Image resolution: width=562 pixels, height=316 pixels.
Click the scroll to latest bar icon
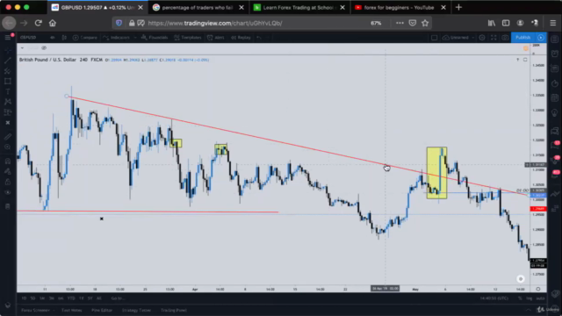click(x=521, y=278)
